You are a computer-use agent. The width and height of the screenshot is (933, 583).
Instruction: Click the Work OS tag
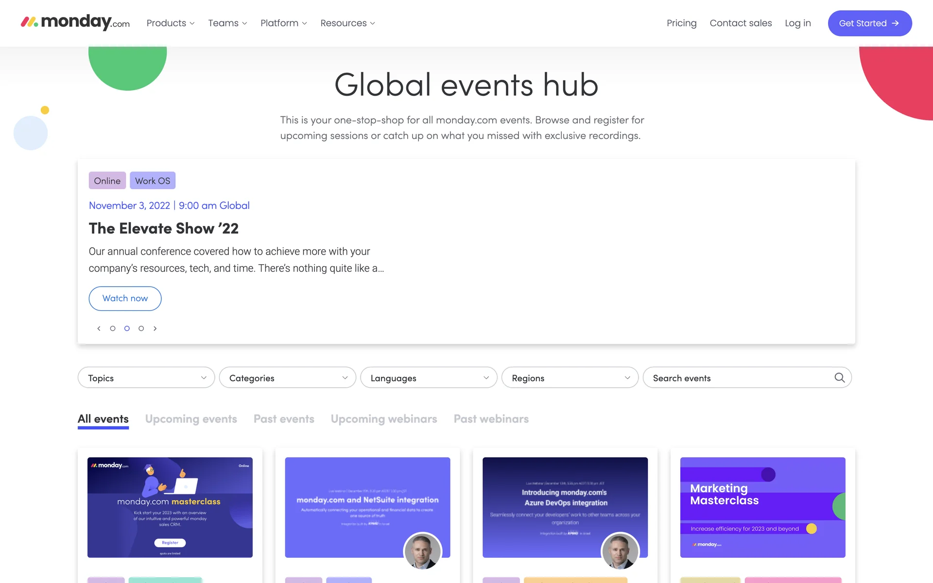(153, 181)
